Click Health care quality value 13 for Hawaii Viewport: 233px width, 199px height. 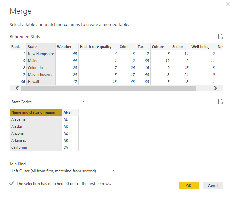pos(98,82)
